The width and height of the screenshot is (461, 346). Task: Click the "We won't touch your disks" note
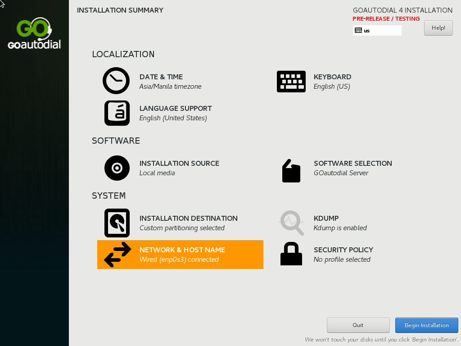381,340
